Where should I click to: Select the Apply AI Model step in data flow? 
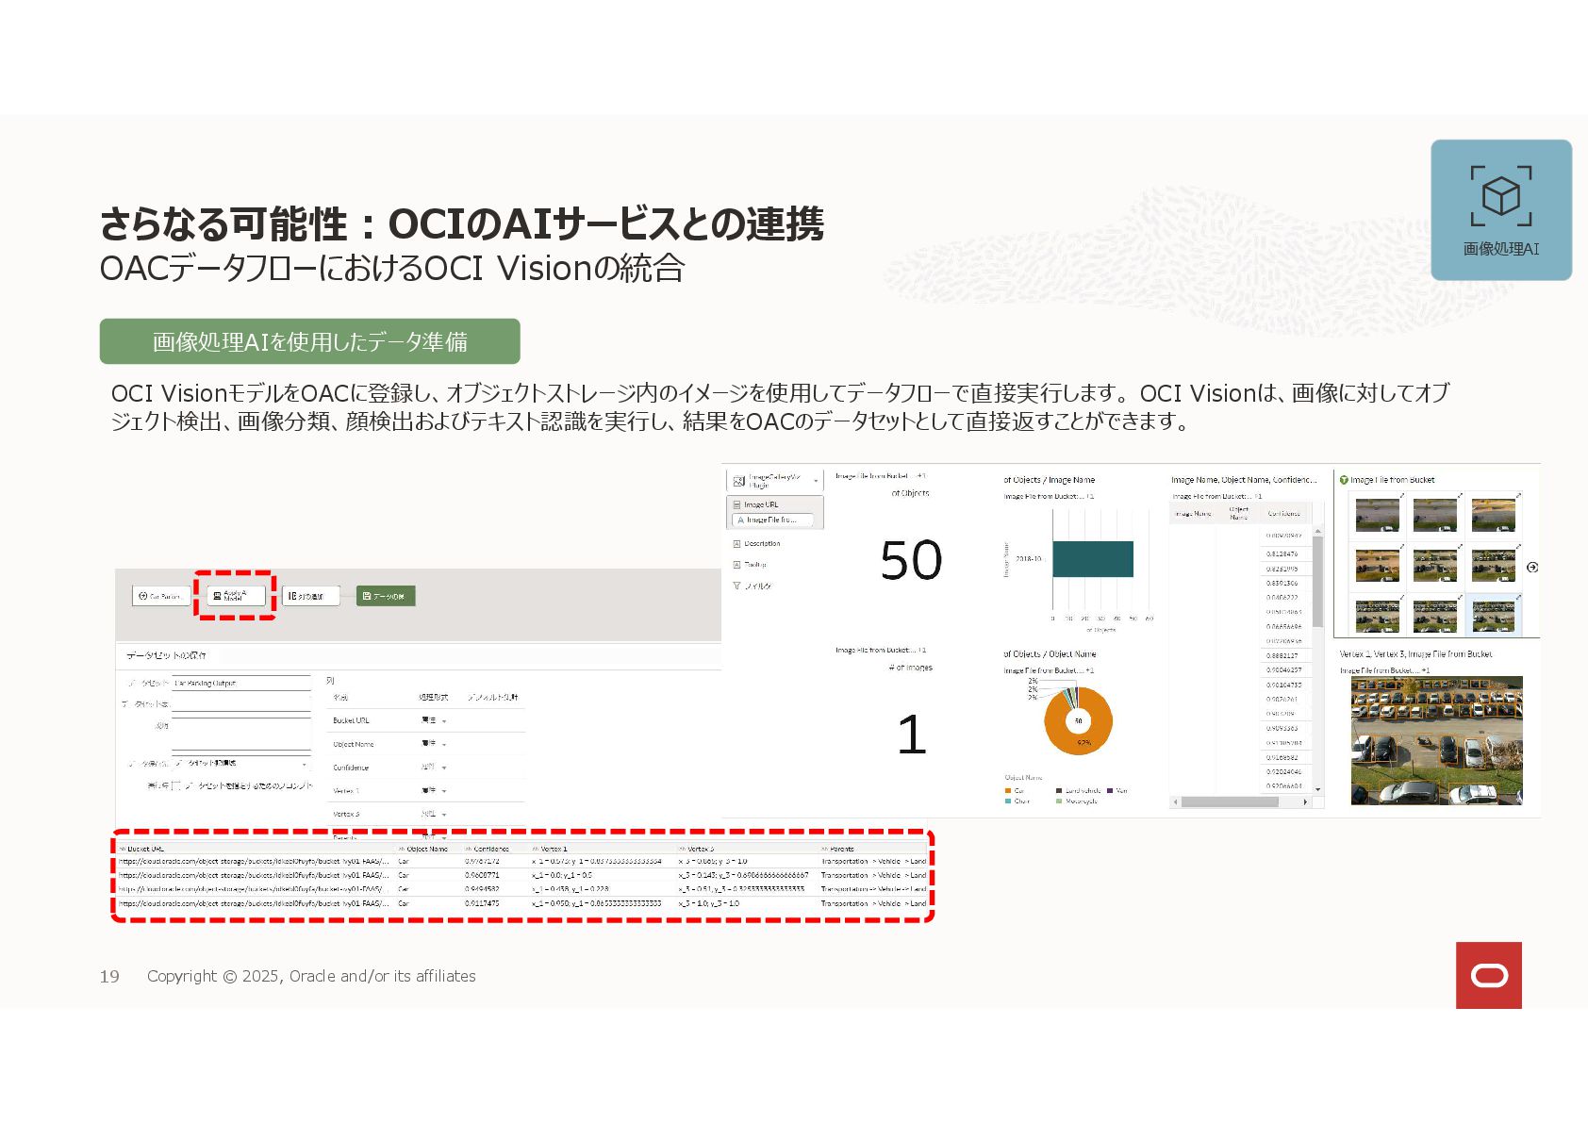pyautogui.click(x=235, y=596)
